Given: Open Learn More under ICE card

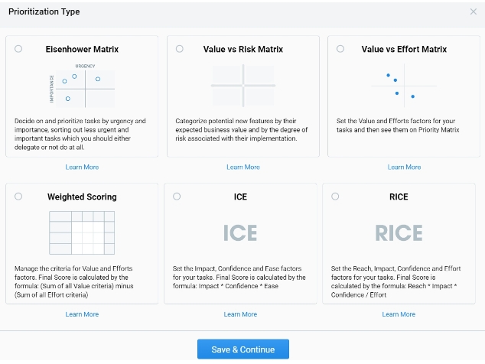Looking at the screenshot, I should [240, 314].
